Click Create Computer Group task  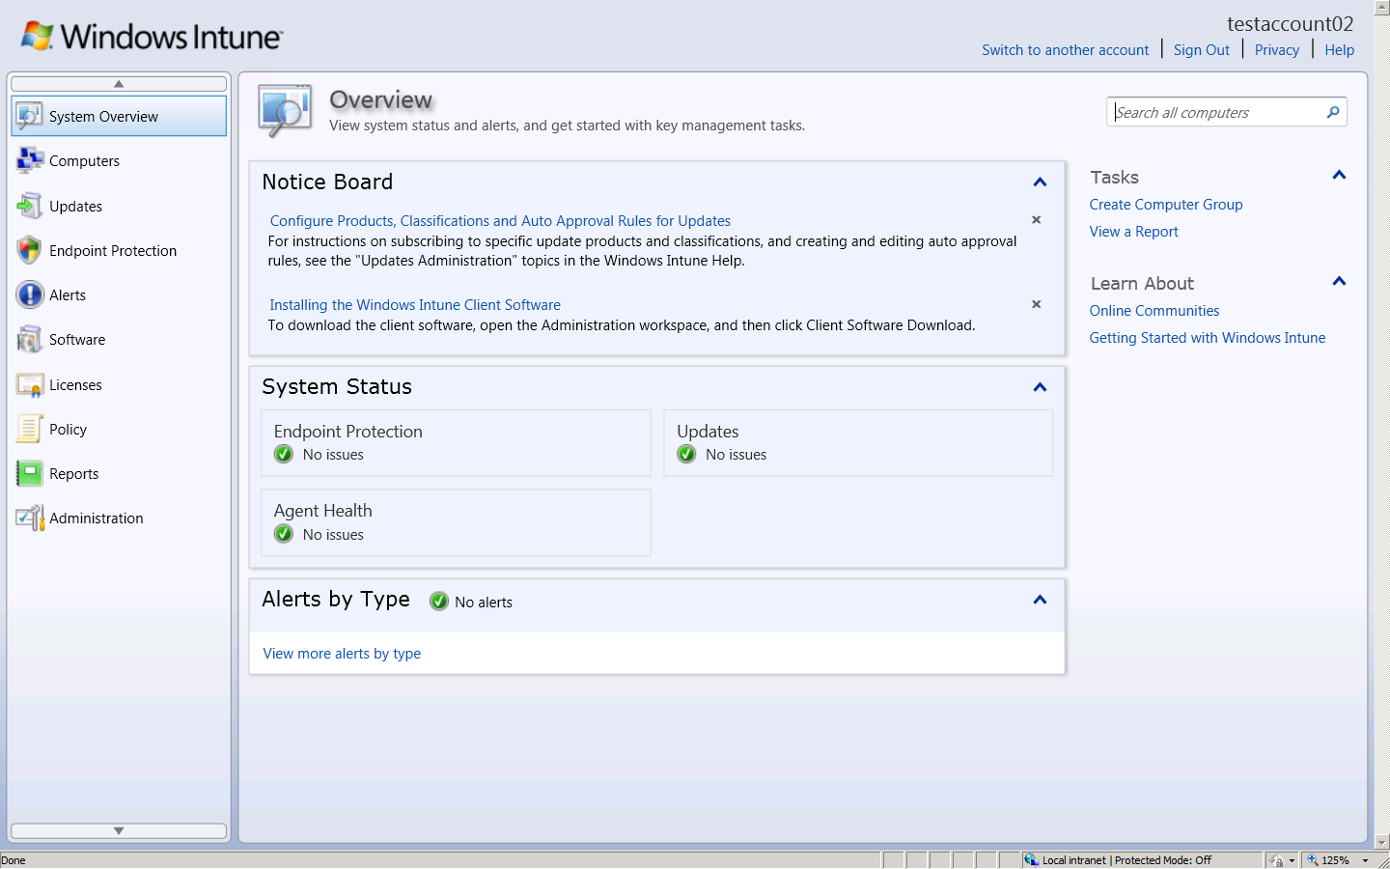[x=1166, y=205]
